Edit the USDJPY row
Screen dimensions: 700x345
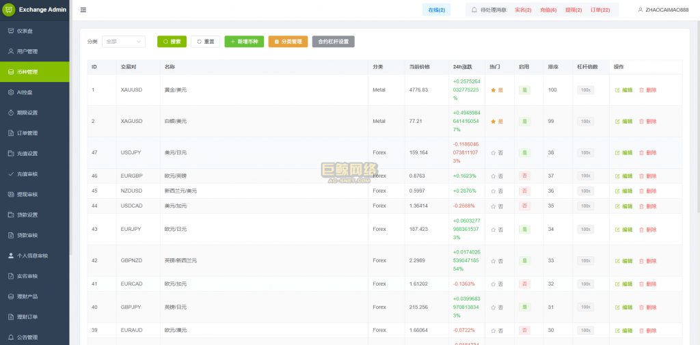[x=623, y=152]
